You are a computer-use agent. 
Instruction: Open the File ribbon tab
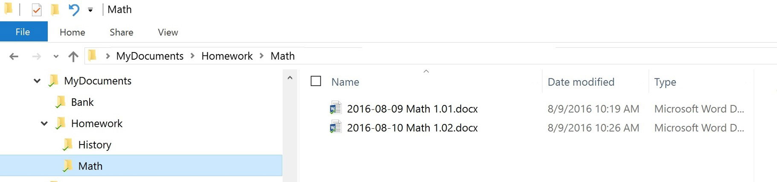(23, 32)
